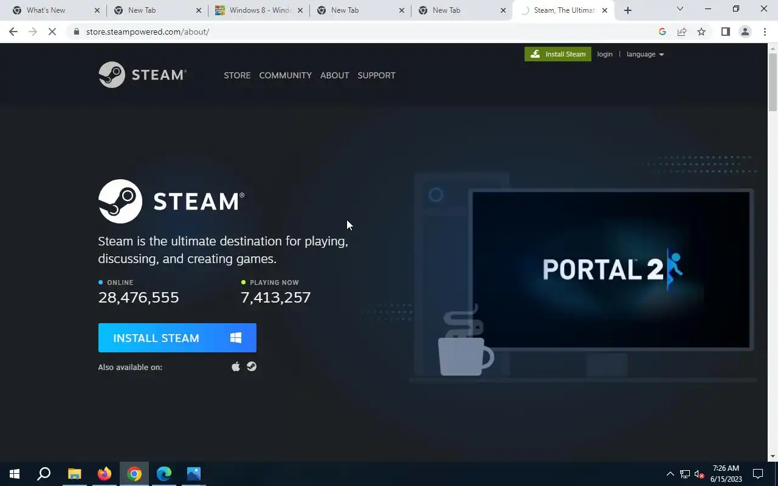Viewport: 778px width, 486px height.
Task: Show hidden system tray icons
Action: 670,474
